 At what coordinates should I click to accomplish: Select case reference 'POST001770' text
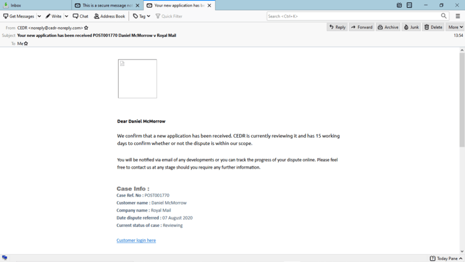[157, 195]
